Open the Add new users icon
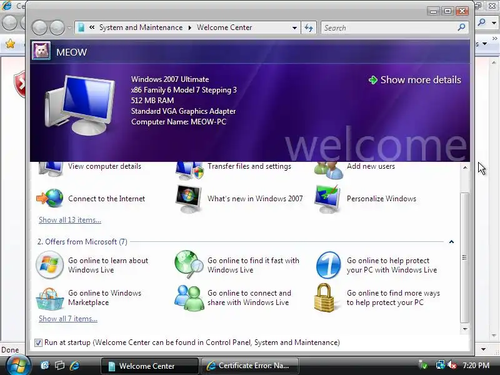The width and height of the screenshot is (500, 375). (x=329, y=170)
